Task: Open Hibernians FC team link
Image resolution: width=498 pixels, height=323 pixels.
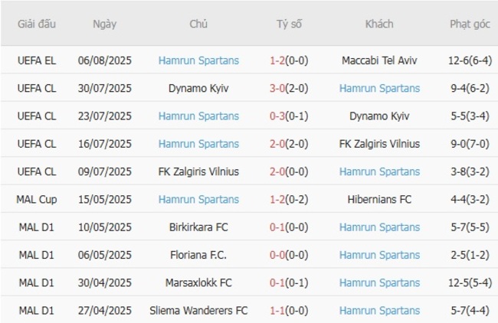Action: (379, 199)
